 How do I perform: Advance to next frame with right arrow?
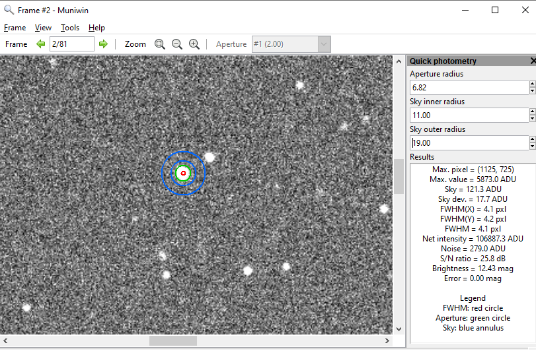click(103, 44)
